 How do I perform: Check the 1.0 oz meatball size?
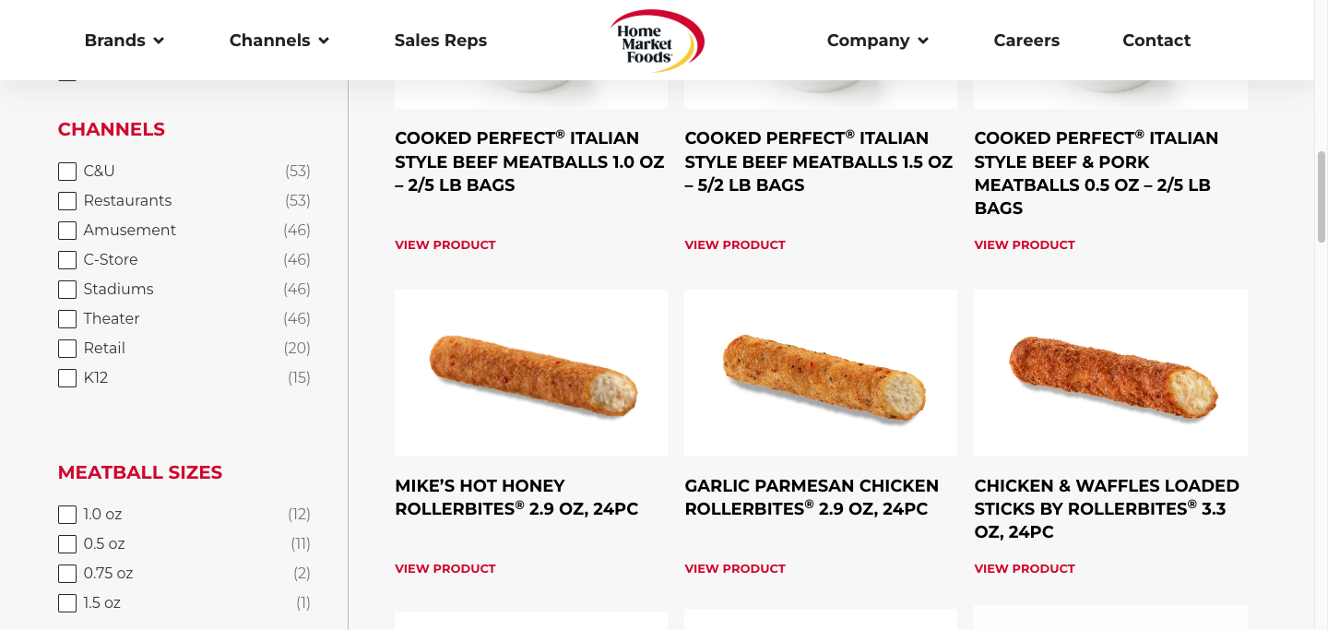[67, 515]
